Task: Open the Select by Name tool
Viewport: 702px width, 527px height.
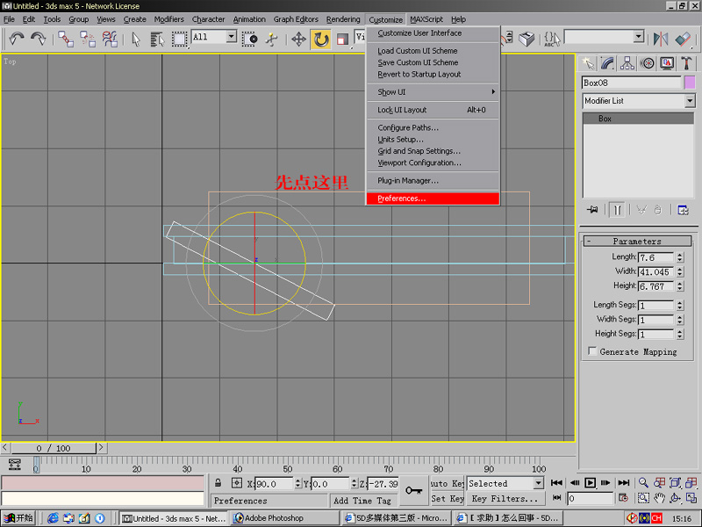Action: pos(157,39)
